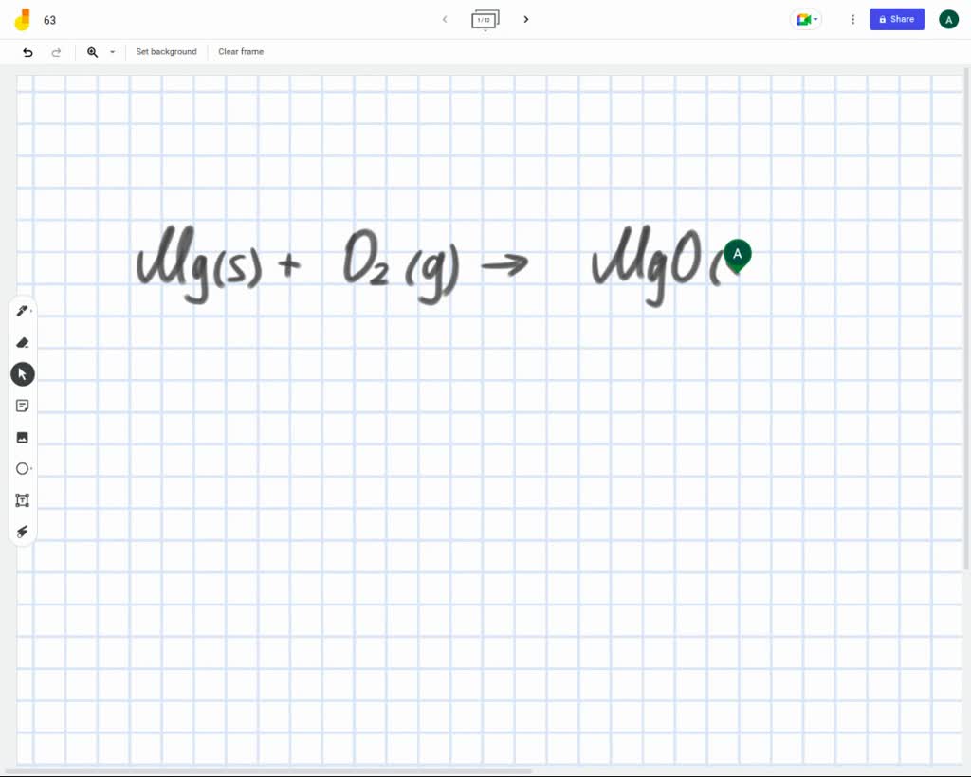The image size is (971, 777).
Task: Insert a sticky note
Action: [23, 405]
